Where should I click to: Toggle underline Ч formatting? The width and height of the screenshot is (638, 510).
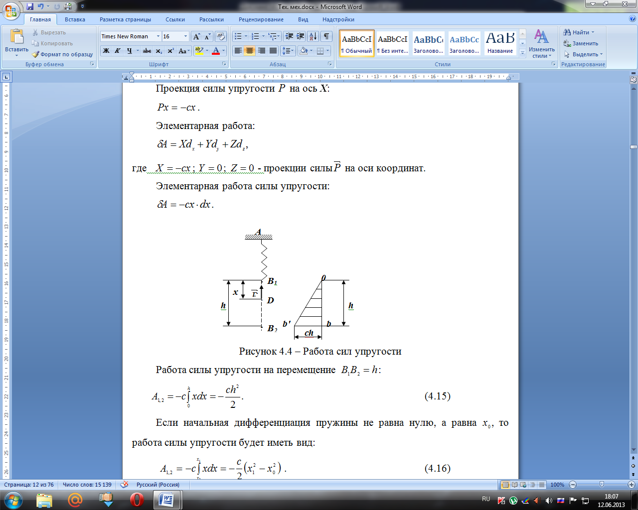click(129, 51)
